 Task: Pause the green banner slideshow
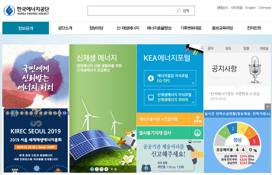115,169
